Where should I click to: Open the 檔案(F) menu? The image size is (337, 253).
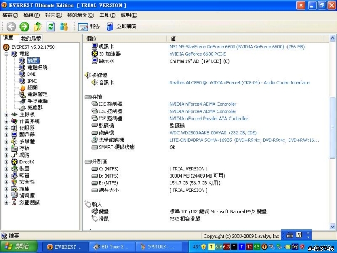(x=10, y=15)
